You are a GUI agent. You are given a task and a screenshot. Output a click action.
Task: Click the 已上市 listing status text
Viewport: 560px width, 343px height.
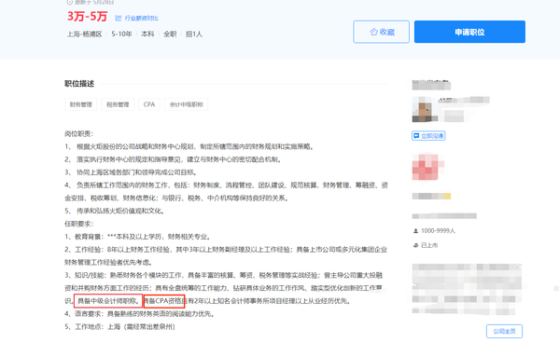[x=429, y=245]
